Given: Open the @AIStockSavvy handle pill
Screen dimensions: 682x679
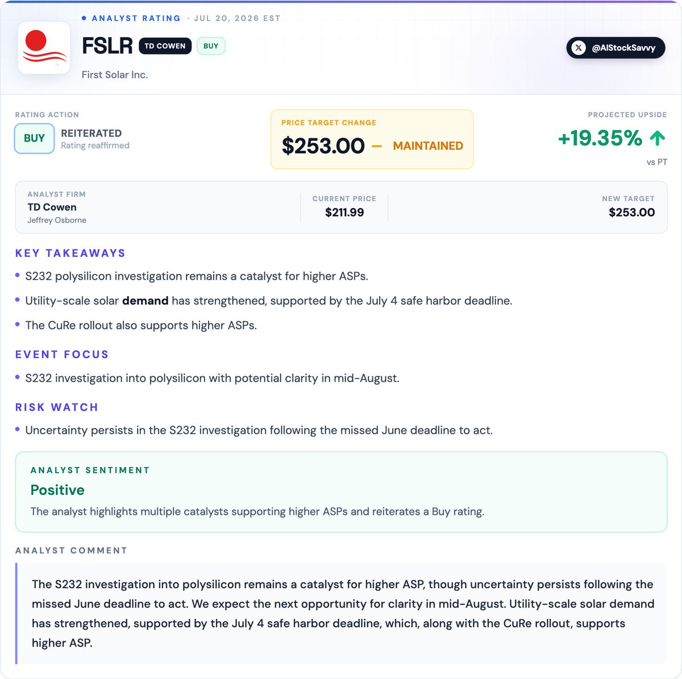Looking at the screenshot, I should [x=616, y=48].
